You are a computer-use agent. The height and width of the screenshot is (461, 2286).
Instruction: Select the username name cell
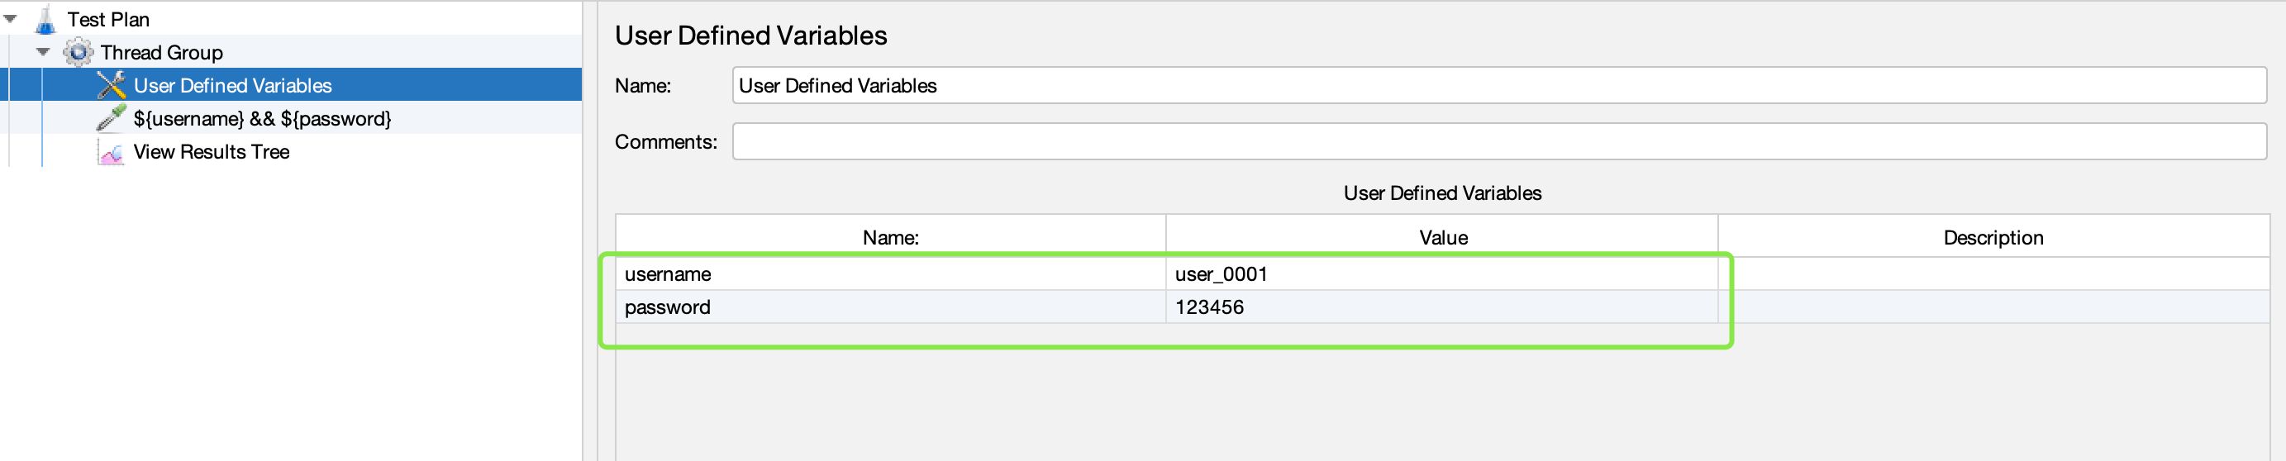pos(890,274)
